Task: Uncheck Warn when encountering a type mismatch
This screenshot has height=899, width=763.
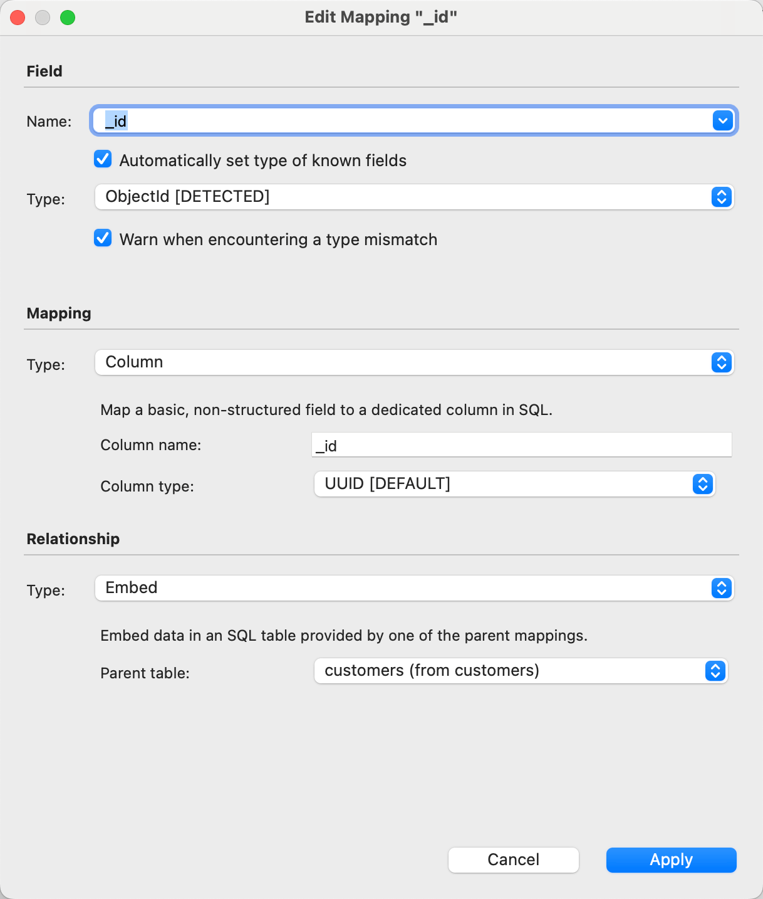Action: 103,239
